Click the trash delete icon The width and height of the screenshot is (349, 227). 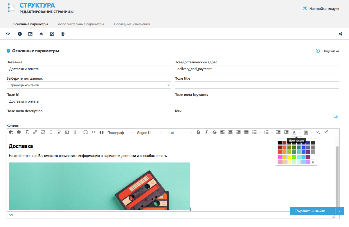(63, 34)
